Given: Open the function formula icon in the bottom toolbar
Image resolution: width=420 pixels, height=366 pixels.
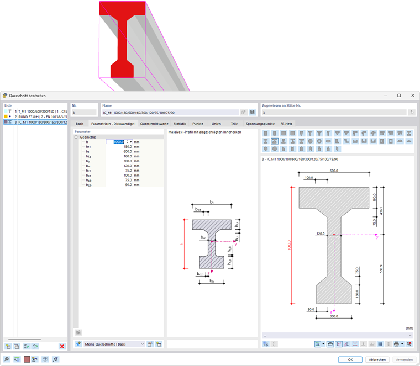Looking at the screenshot, I should pyautogui.click(x=55, y=359).
